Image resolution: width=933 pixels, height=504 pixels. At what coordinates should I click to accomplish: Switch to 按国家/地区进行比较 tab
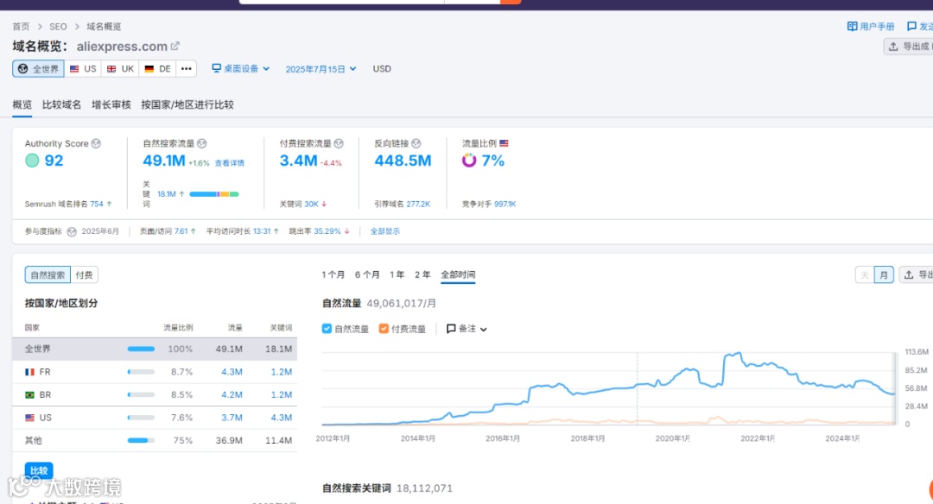[187, 104]
